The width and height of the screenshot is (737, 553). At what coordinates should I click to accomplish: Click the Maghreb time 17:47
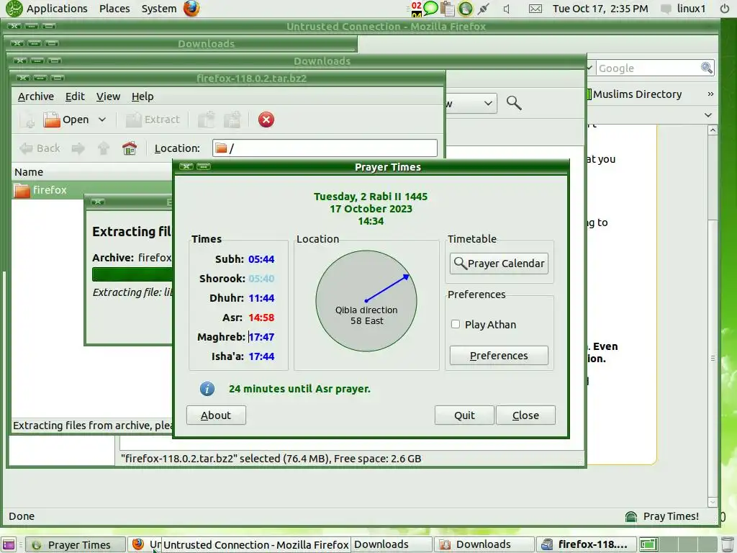pyautogui.click(x=261, y=337)
